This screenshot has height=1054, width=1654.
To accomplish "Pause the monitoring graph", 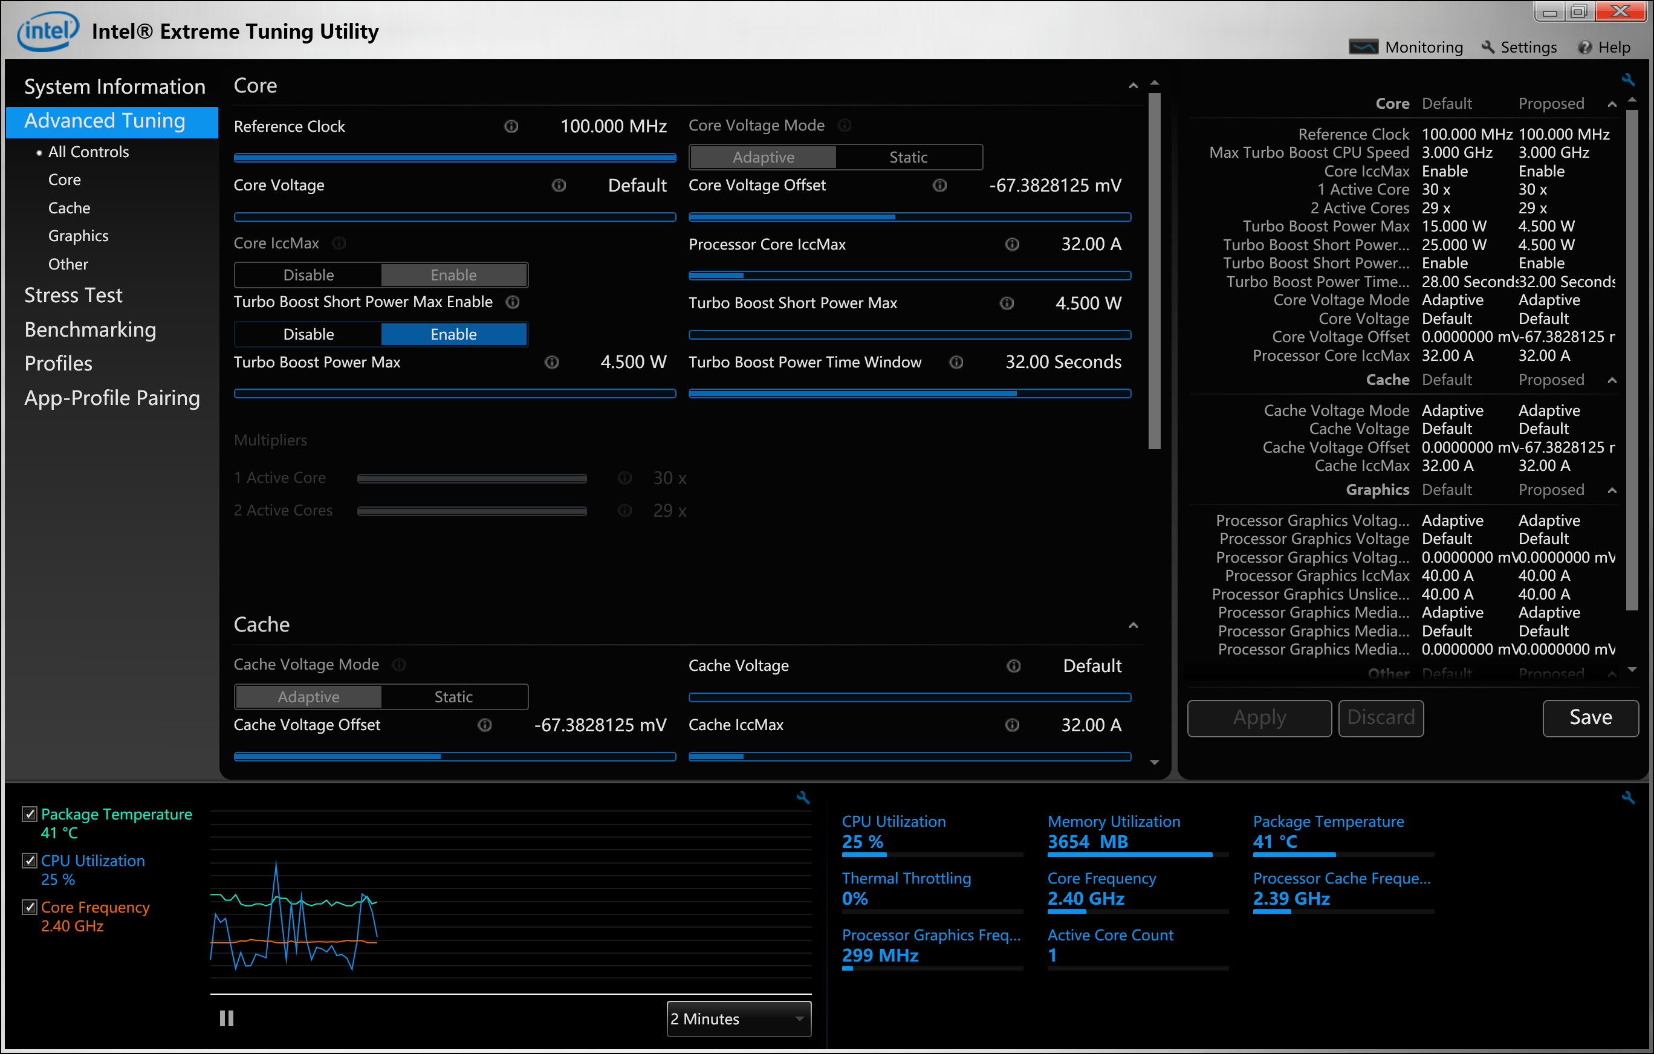I will click(x=227, y=1018).
